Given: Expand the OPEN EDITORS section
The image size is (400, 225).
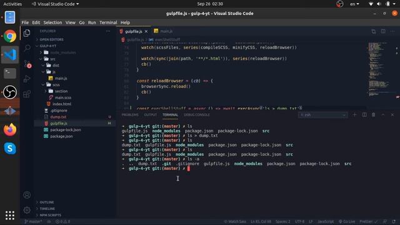Looking at the screenshot, I should [51, 39].
